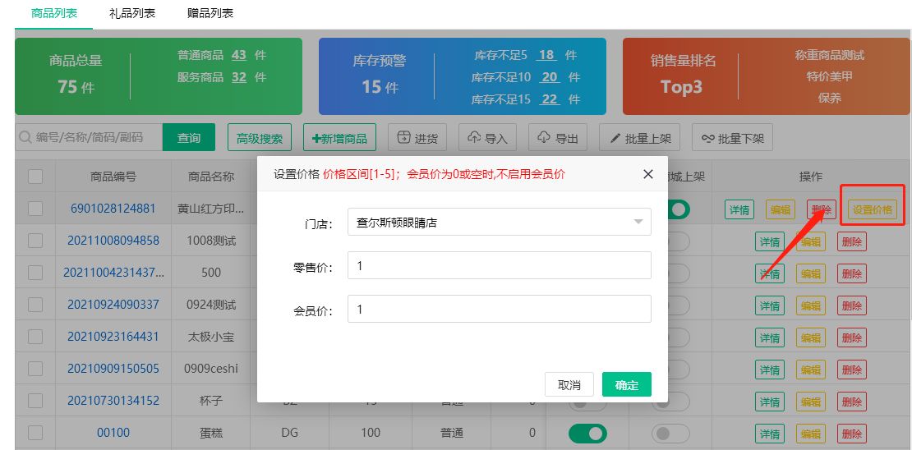Screen dimensions: 912x450
Task: Tick checkbox for the 500 product row
Action: 35,272
